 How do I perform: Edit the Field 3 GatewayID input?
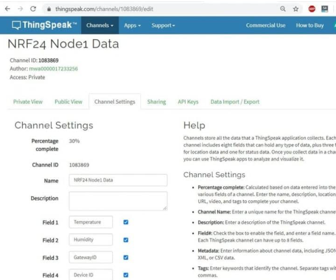(x=91, y=257)
